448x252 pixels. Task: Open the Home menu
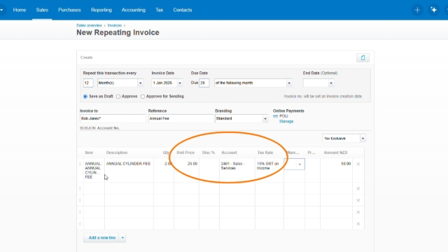20,10
